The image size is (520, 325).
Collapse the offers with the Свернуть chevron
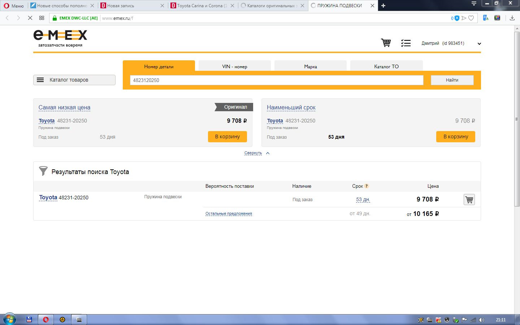pyautogui.click(x=268, y=153)
